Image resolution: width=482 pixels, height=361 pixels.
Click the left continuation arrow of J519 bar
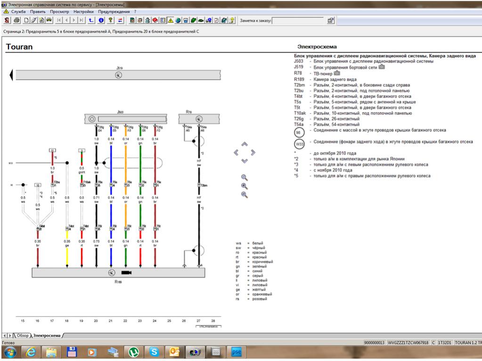coord(11,75)
